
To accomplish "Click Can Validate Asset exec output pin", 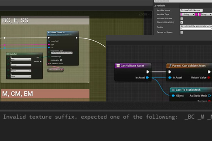I will (x=148, y=72).
